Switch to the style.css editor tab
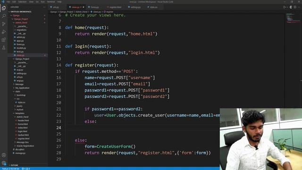Viewport: 302px width, 170px height. tap(153, 7)
